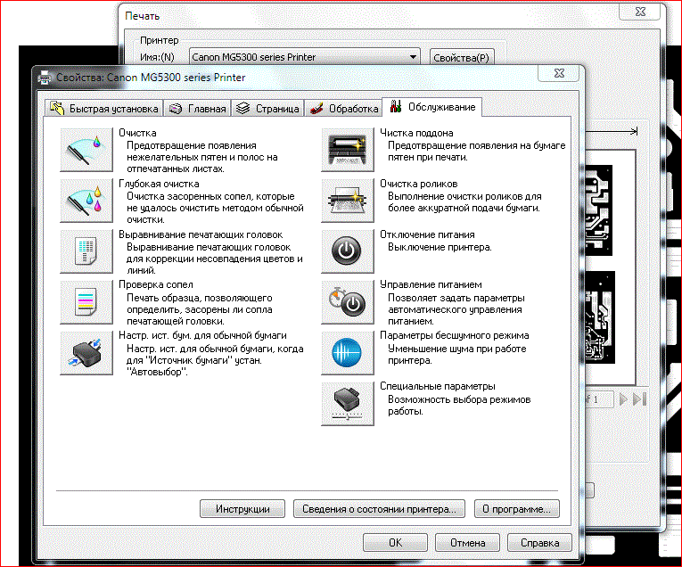682x567 pixels.
Task: Open Специальные параметры custom settings
Action: [x=348, y=404]
